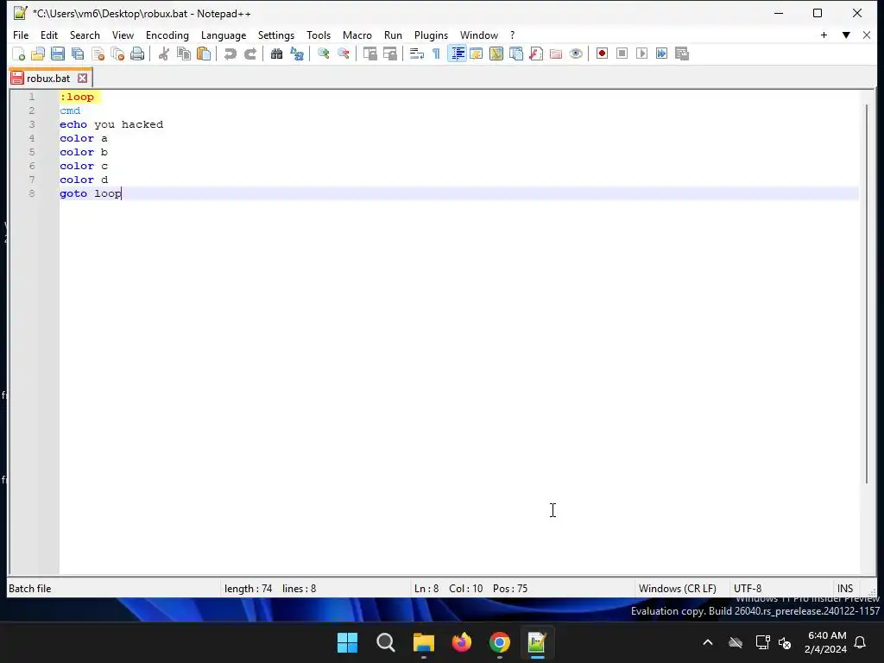The height and width of the screenshot is (663, 884).
Task: Click Run Macro Multiple Times icon
Action: click(x=662, y=54)
